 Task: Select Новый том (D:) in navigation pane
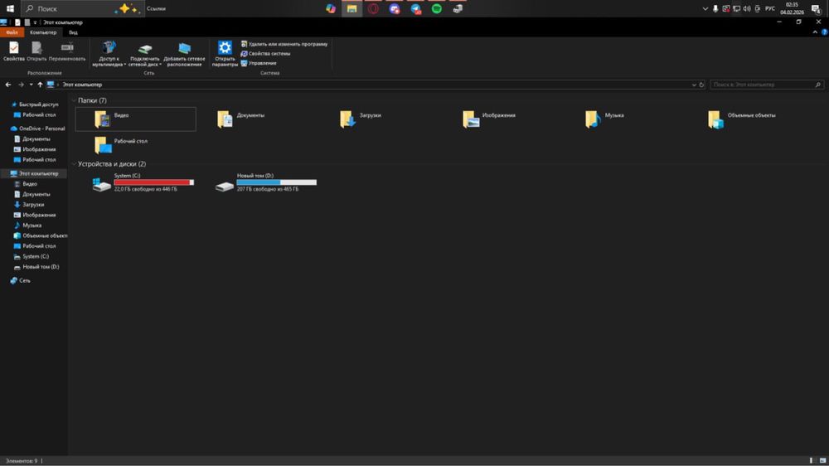point(36,267)
